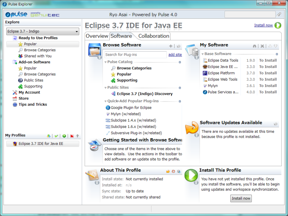Click the add site link
Image resolution: width=288 pixels, height=216 pixels.
175,55
